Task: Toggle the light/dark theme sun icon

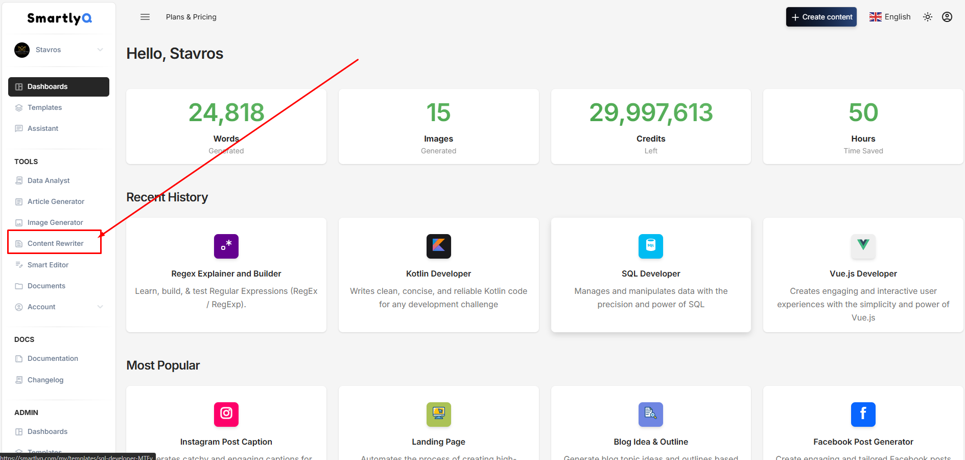Action: (928, 17)
